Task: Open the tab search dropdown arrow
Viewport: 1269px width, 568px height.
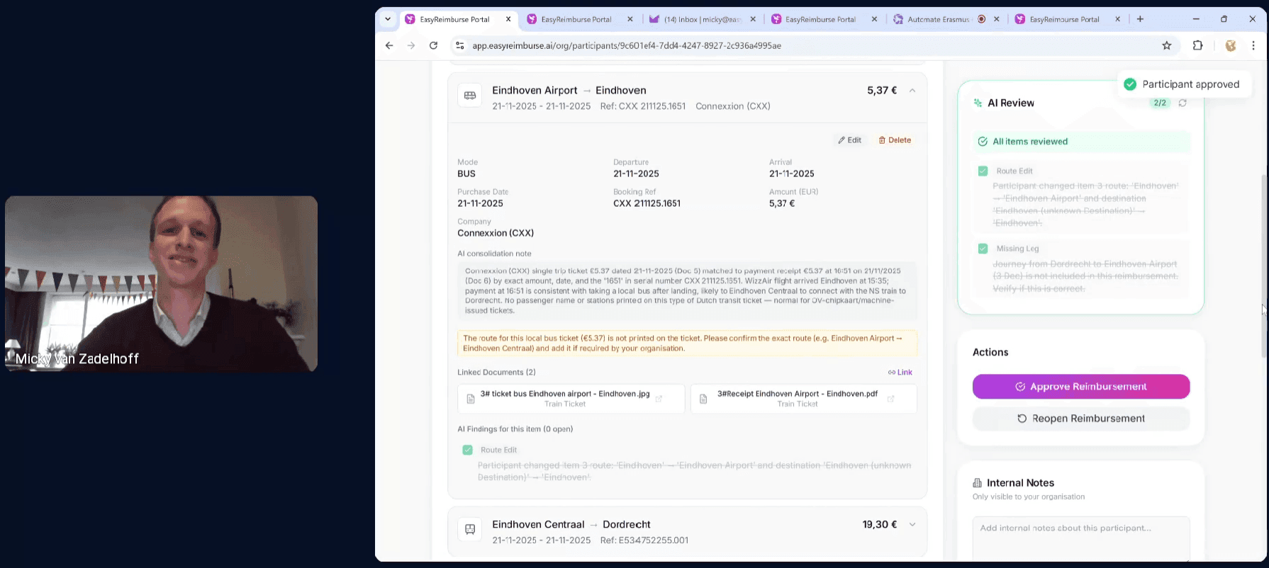Action: coord(388,19)
